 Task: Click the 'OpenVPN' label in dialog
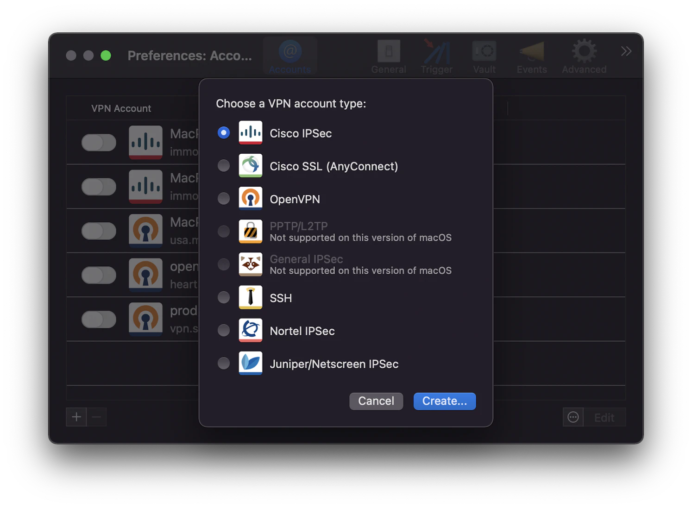pyautogui.click(x=295, y=199)
